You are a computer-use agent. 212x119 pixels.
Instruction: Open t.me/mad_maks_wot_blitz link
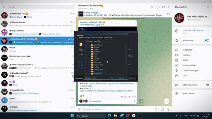point(193,30)
